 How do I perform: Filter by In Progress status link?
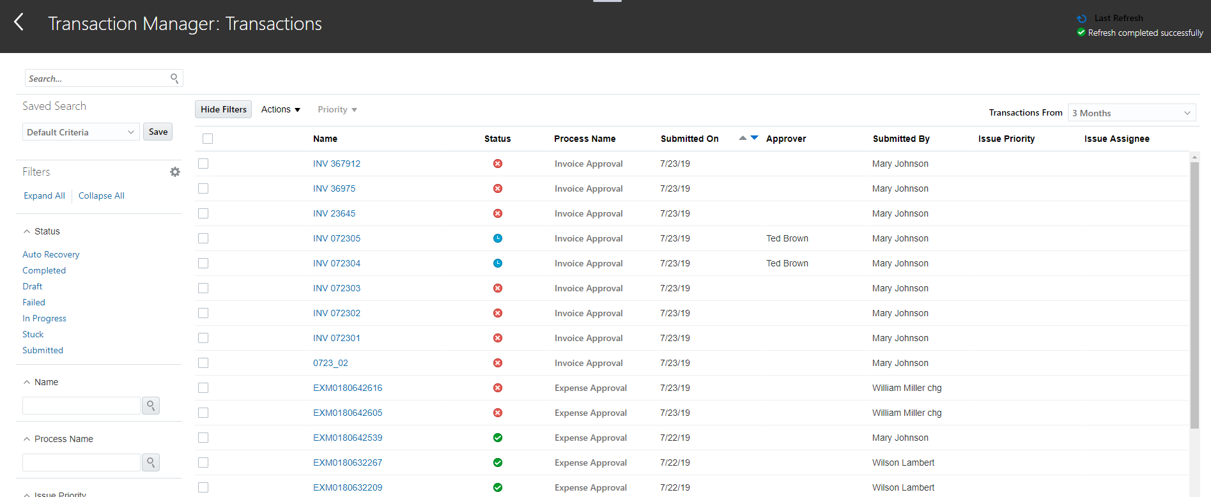[44, 318]
